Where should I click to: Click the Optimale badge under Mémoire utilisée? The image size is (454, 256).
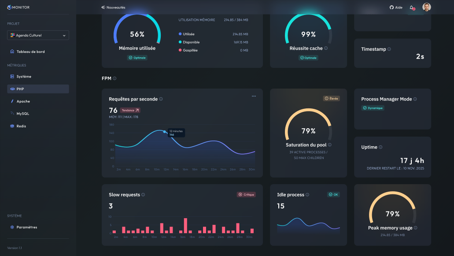coord(137,58)
